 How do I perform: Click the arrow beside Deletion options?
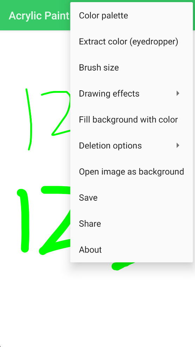(178, 145)
